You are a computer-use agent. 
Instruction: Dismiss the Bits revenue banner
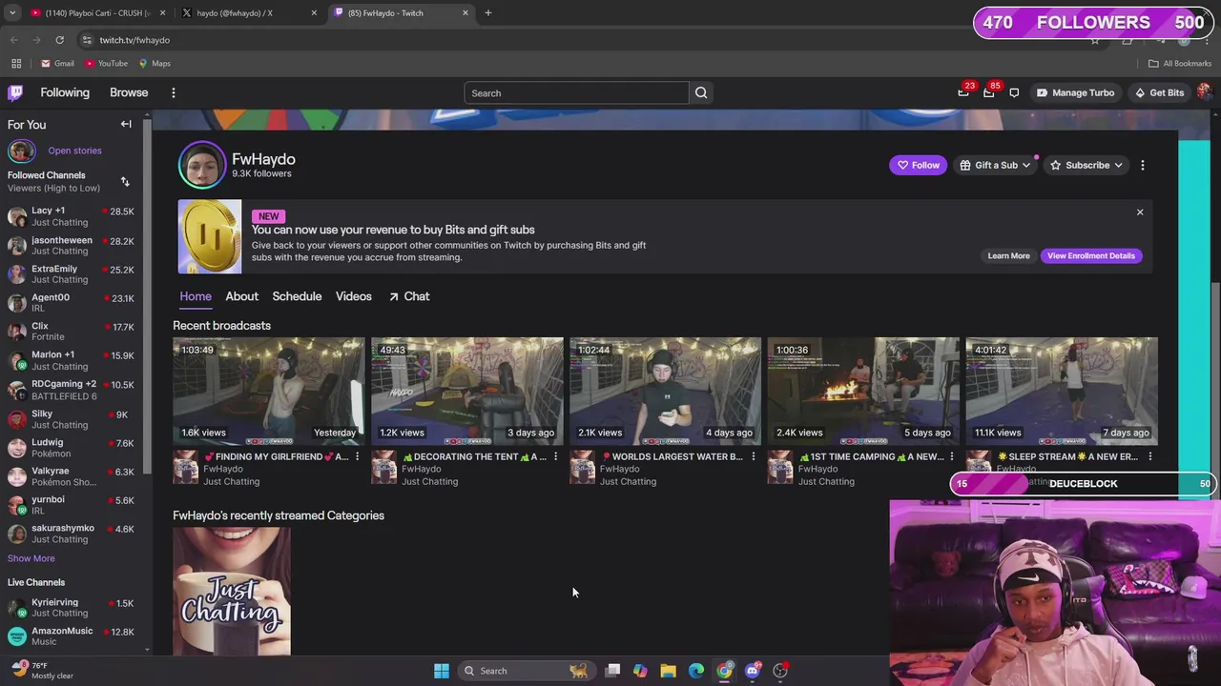click(x=1140, y=212)
